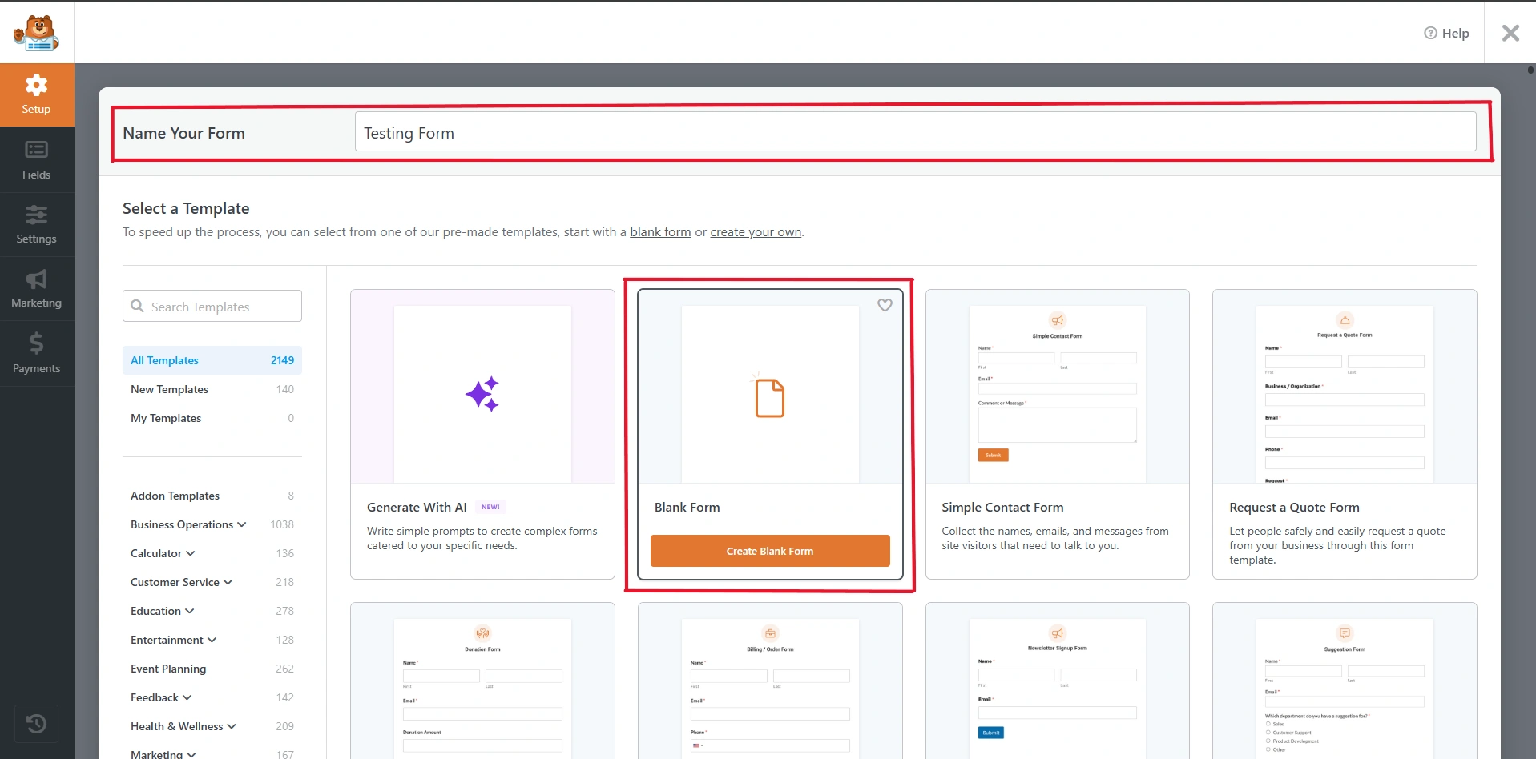Choose the Request a Quote Form template
This screenshot has height=759, width=1536.
tap(1345, 434)
